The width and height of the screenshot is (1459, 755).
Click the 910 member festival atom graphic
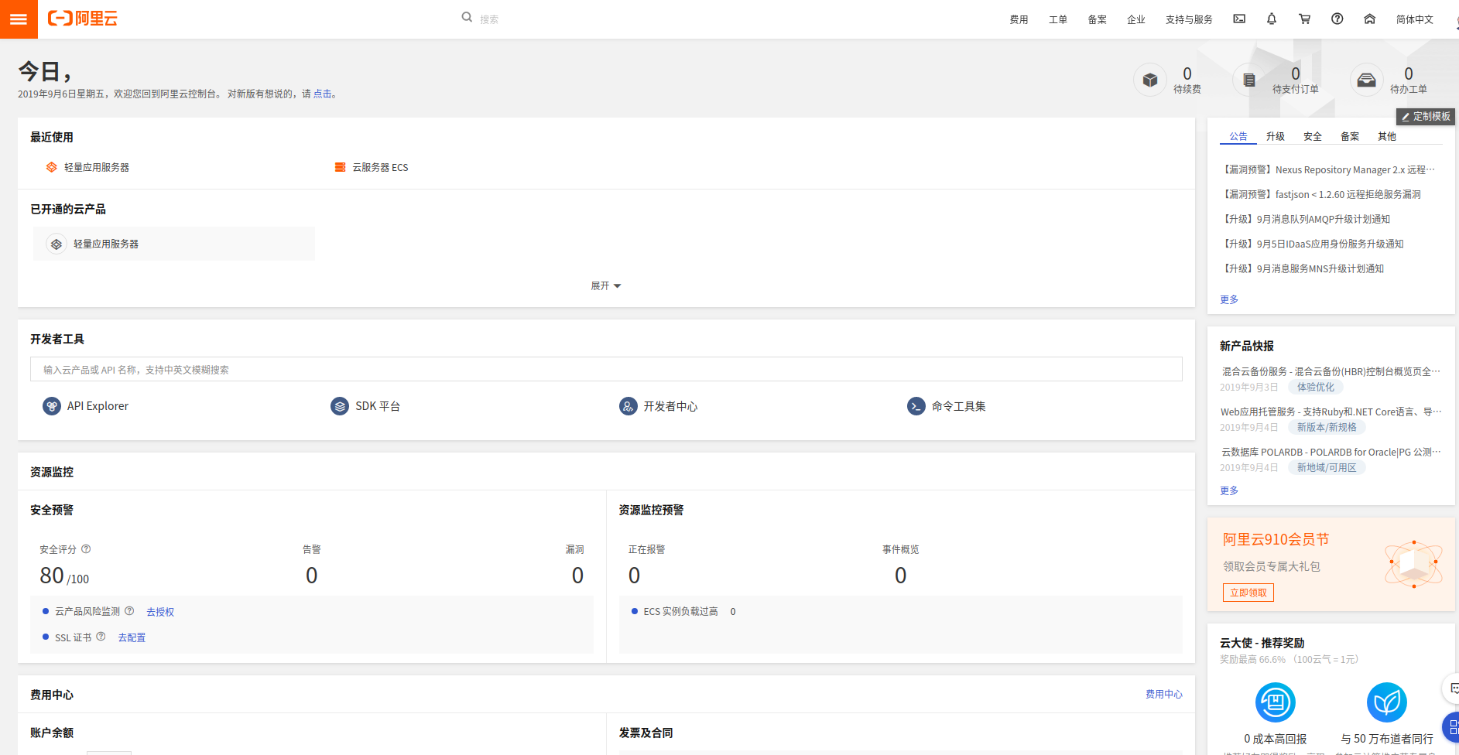click(1413, 565)
